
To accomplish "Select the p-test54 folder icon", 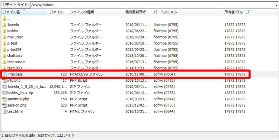I will pos(4,49).
